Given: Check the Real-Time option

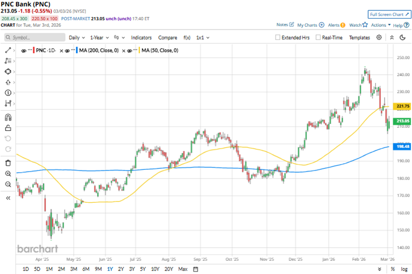Looking at the screenshot, I should pyautogui.click(x=317, y=38).
